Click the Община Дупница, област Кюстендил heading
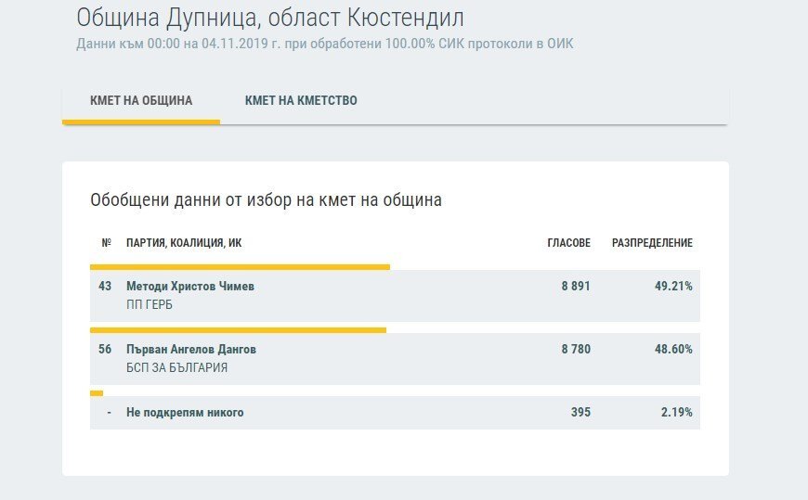This screenshot has width=808, height=500. 270,19
